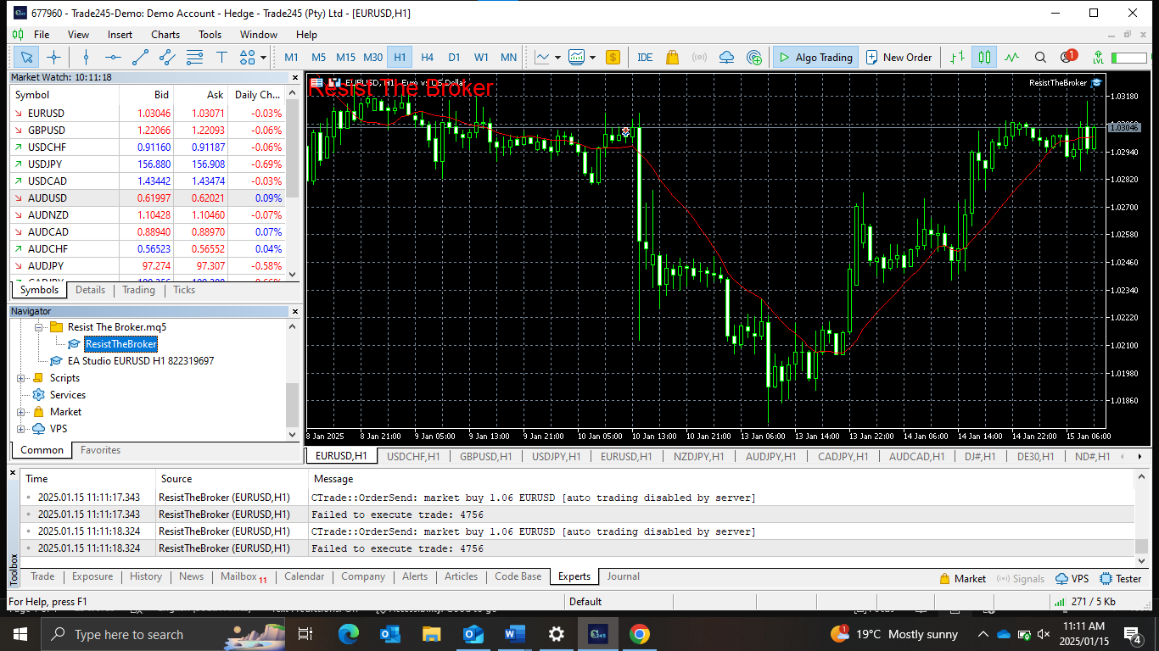Open the Signals broadcast icon
The image size is (1159, 651).
click(x=699, y=58)
